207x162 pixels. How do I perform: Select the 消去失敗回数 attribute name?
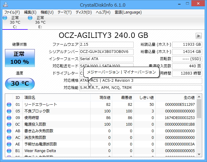(x=35, y=137)
